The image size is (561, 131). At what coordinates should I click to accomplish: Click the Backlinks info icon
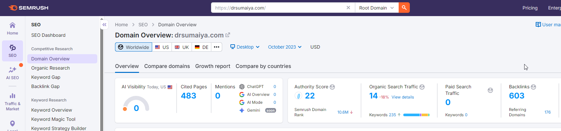(533, 87)
